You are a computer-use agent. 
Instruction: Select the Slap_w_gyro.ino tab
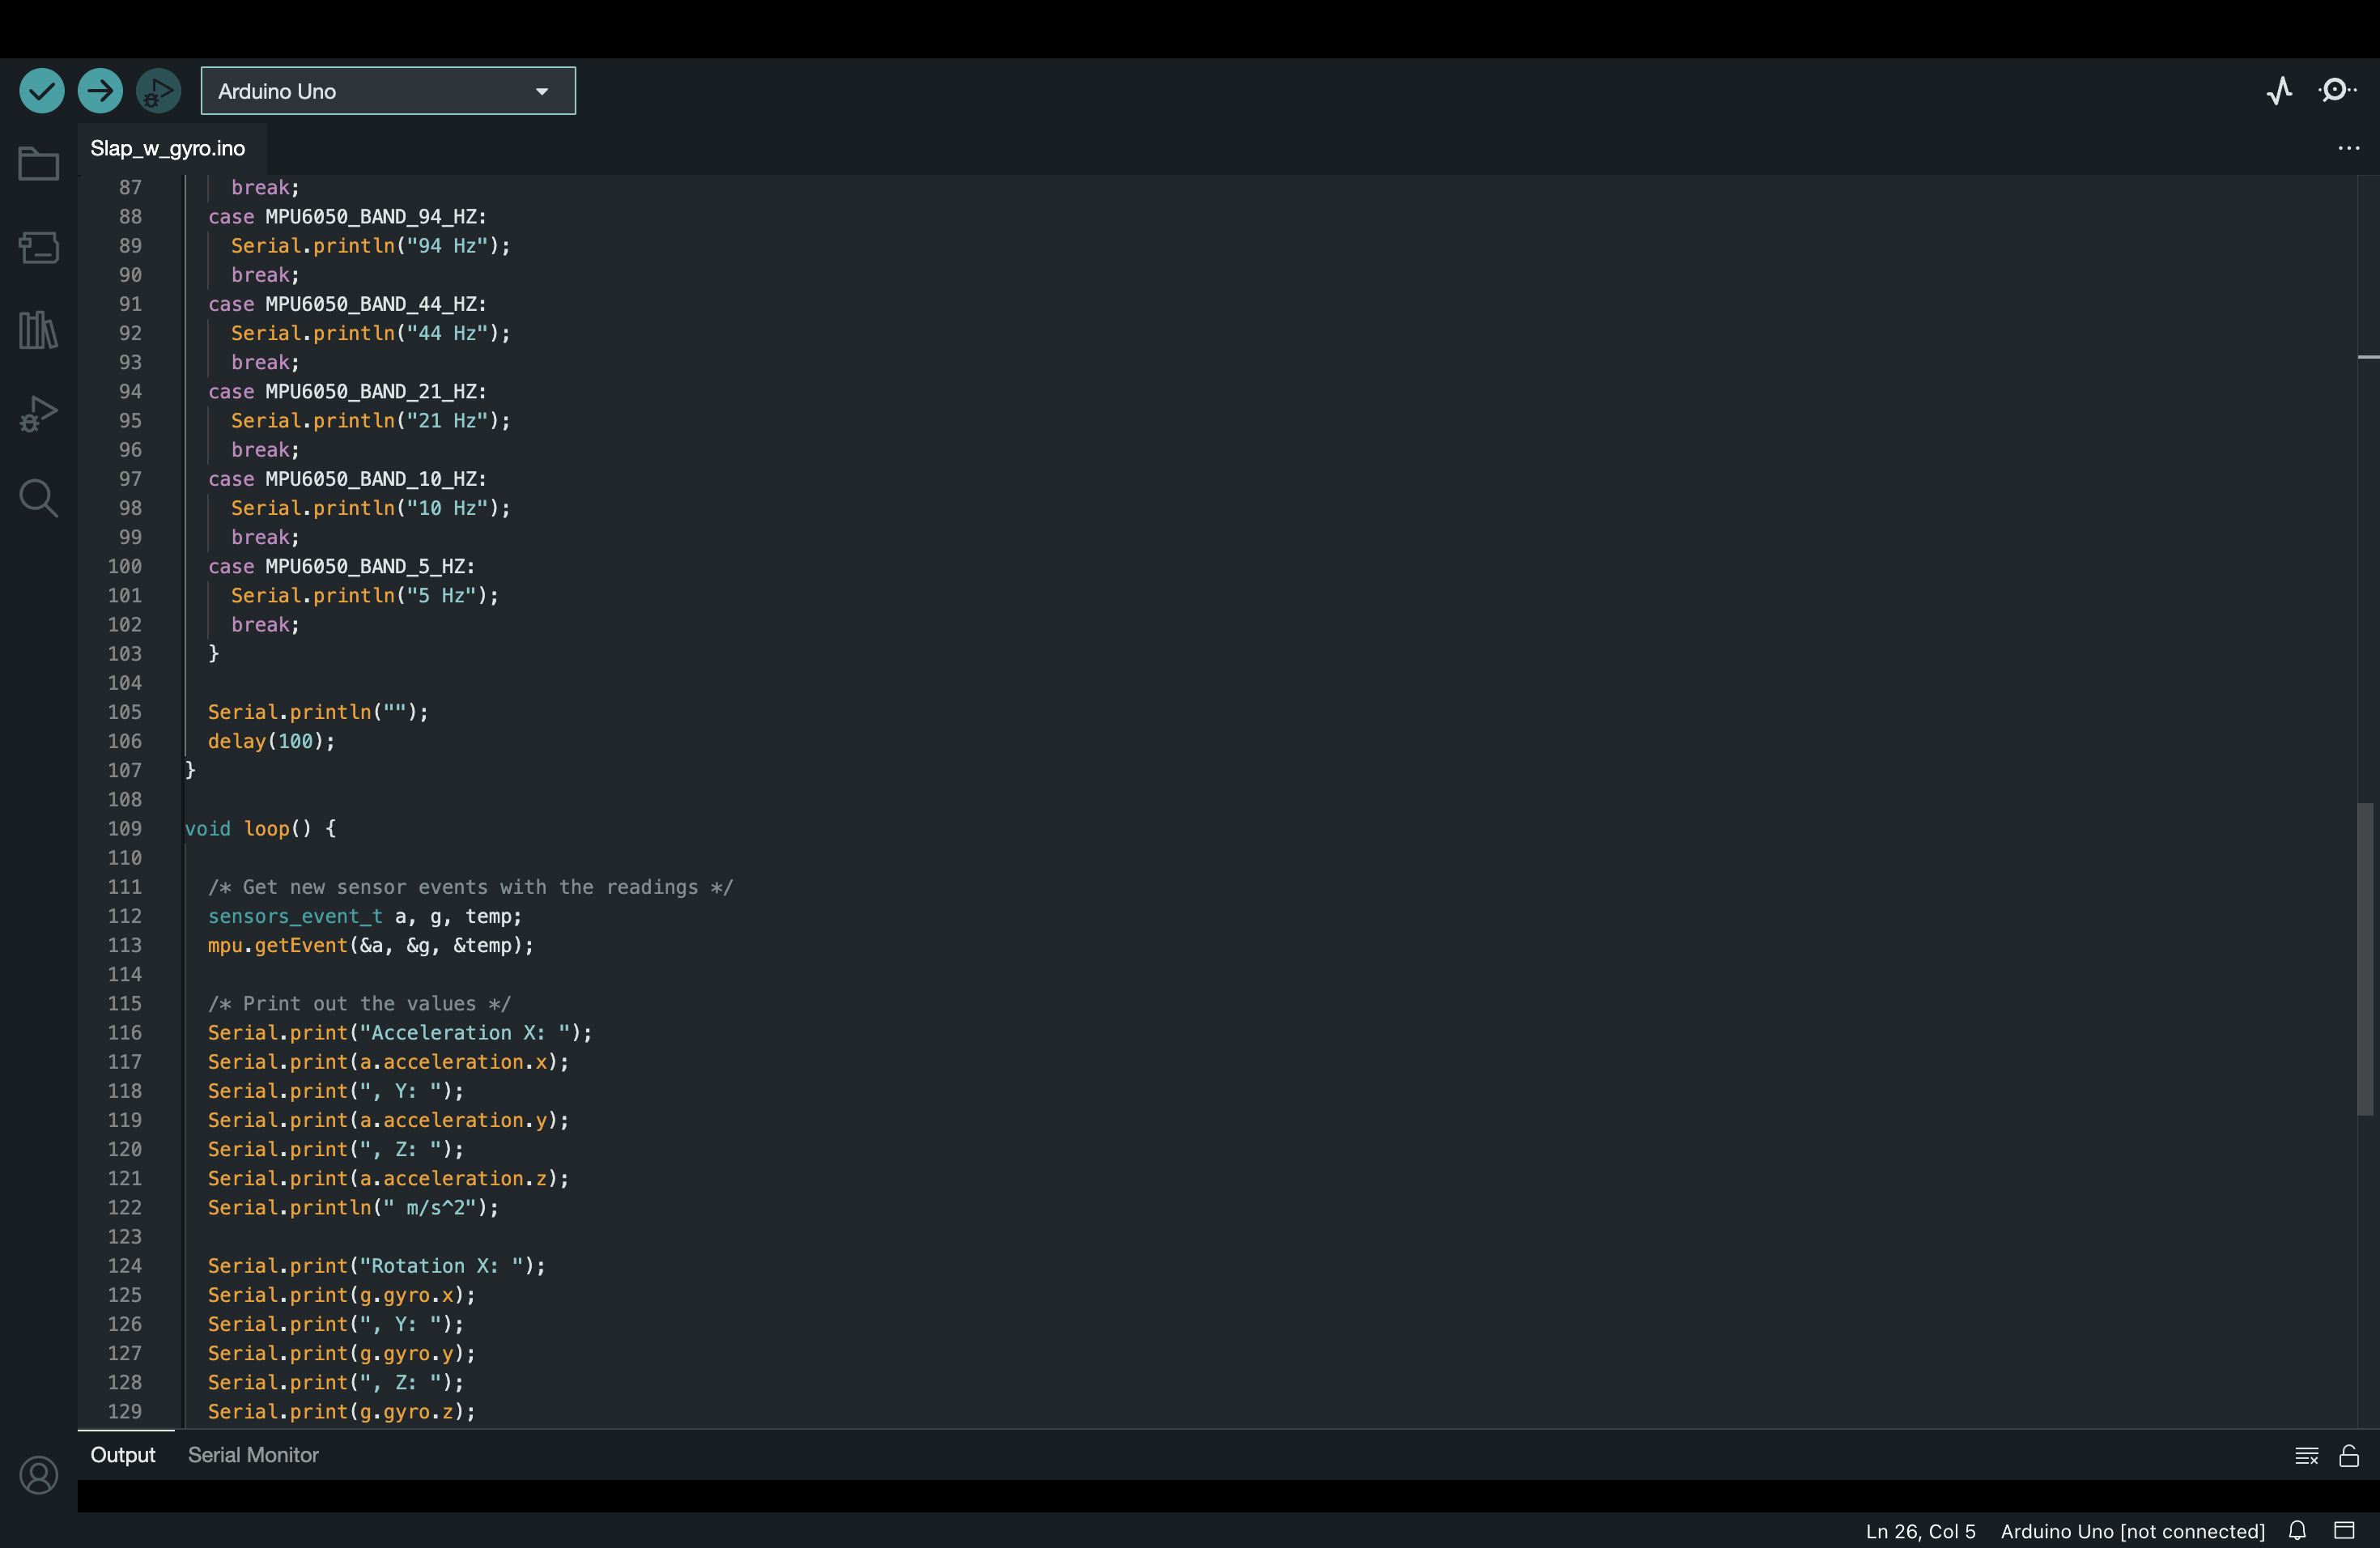pyautogui.click(x=168, y=148)
